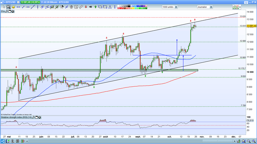Screen dimensions: 257x144
Task: Pick the black color swatch
Action: [129, 6]
